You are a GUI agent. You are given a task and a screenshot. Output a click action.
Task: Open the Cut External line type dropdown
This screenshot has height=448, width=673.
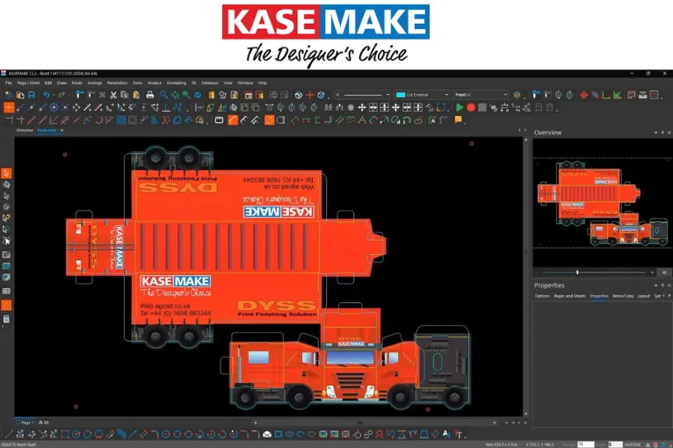(445, 95)
